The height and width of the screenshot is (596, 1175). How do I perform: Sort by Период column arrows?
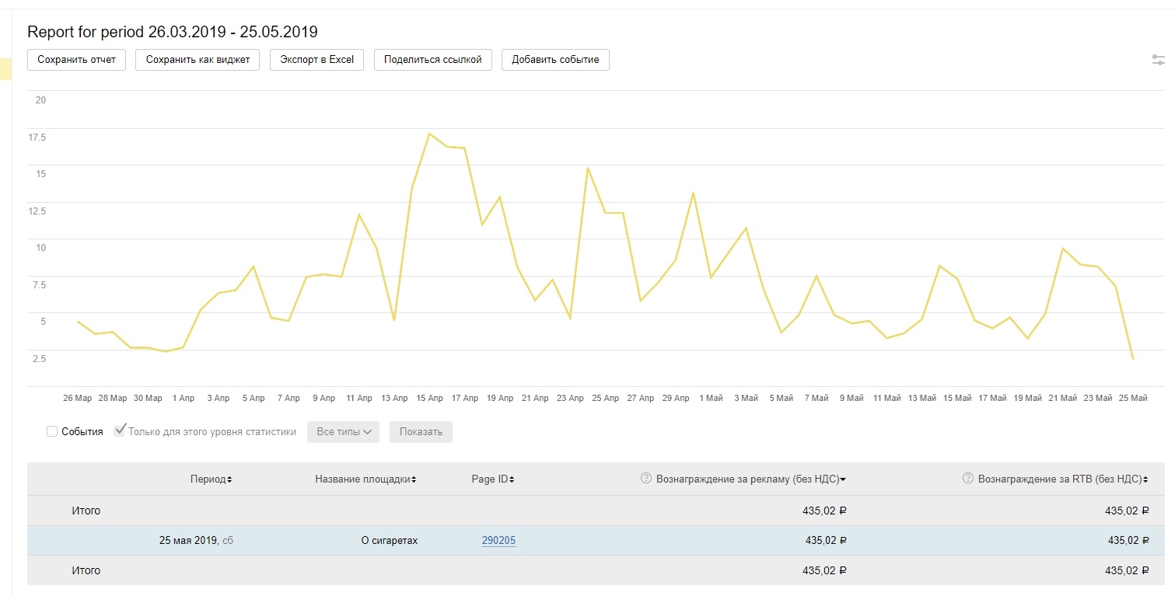click(x=229, y=479)
